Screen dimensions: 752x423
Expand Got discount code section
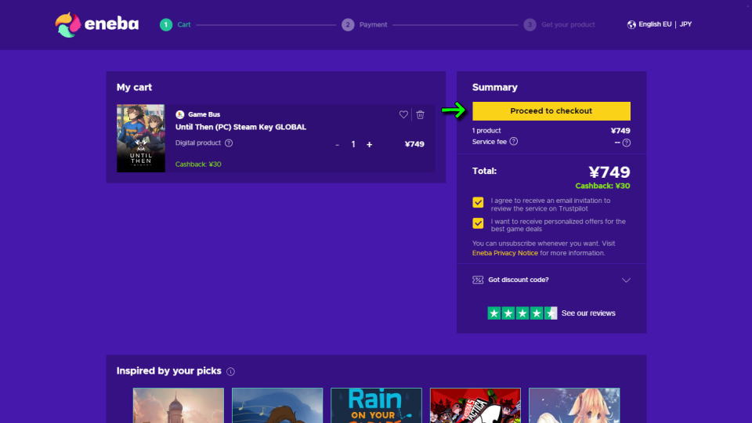pyautogui.click(x=551, y=280)
